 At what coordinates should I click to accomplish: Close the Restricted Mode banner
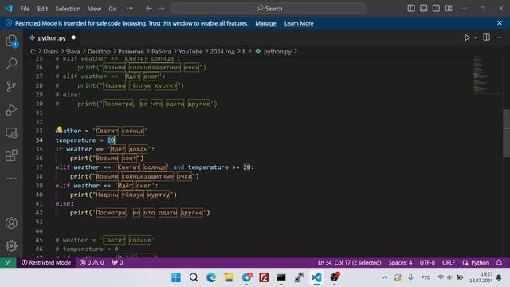(500, 23)
